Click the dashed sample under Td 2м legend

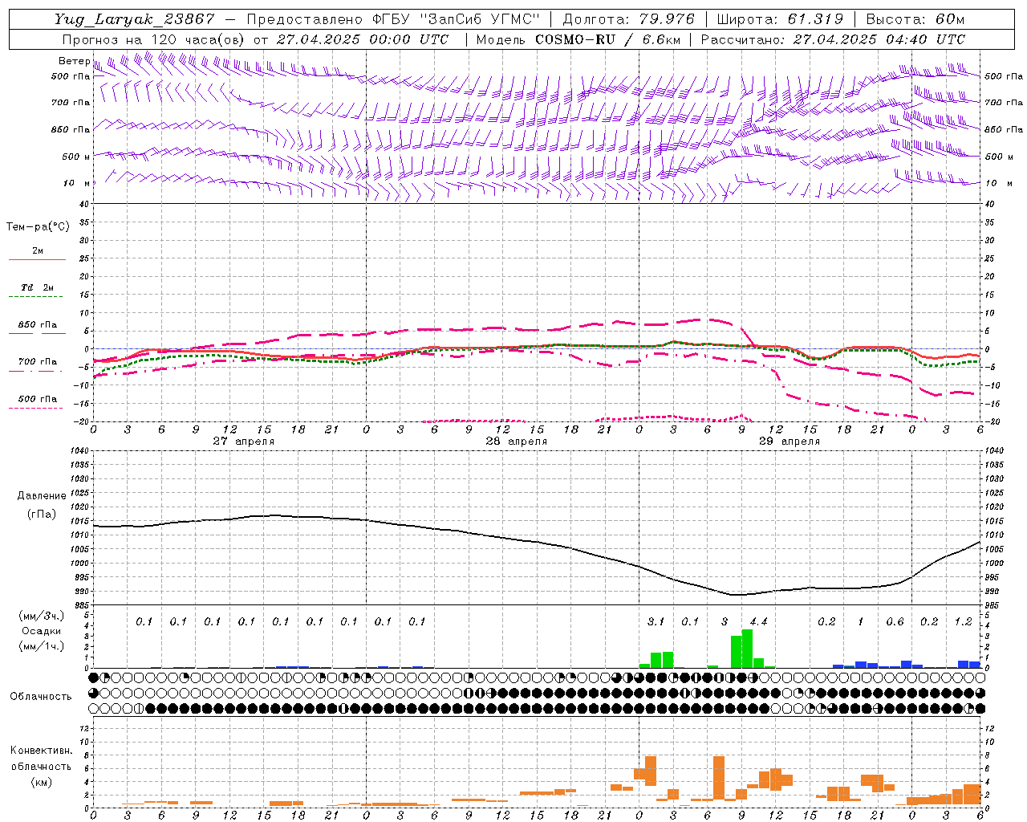pos(37,297)
